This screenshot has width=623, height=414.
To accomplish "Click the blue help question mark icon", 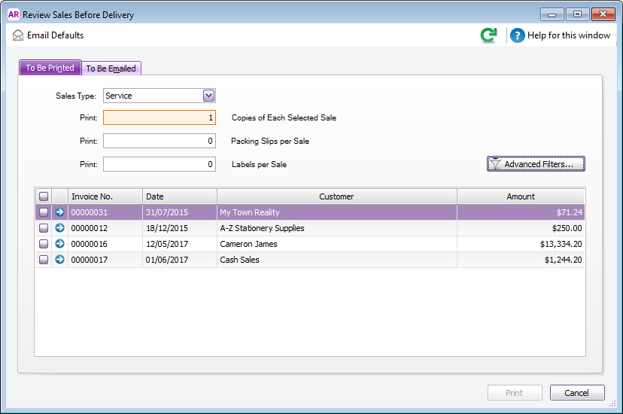I will click(x=518, y=36).
